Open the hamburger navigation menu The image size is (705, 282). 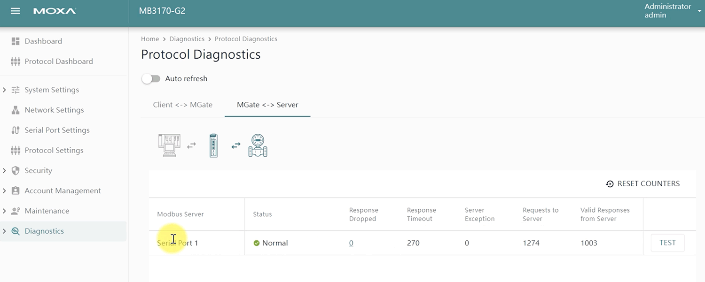[x=16, y=11]
